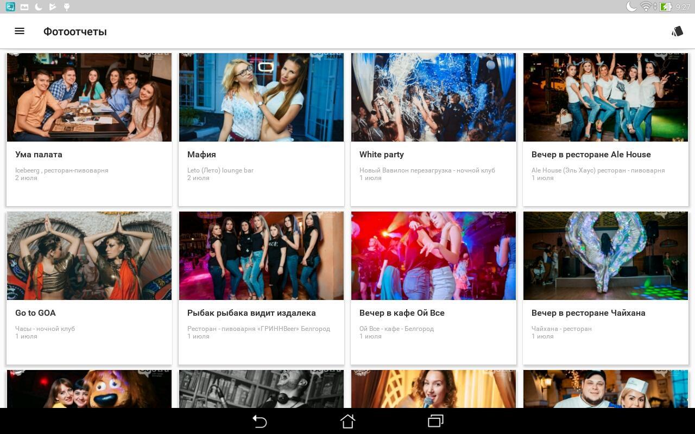Open Вечер в ресторане Чайхана thumbnail
Viewport: 695px width, 434px height.
coord(605,256)
